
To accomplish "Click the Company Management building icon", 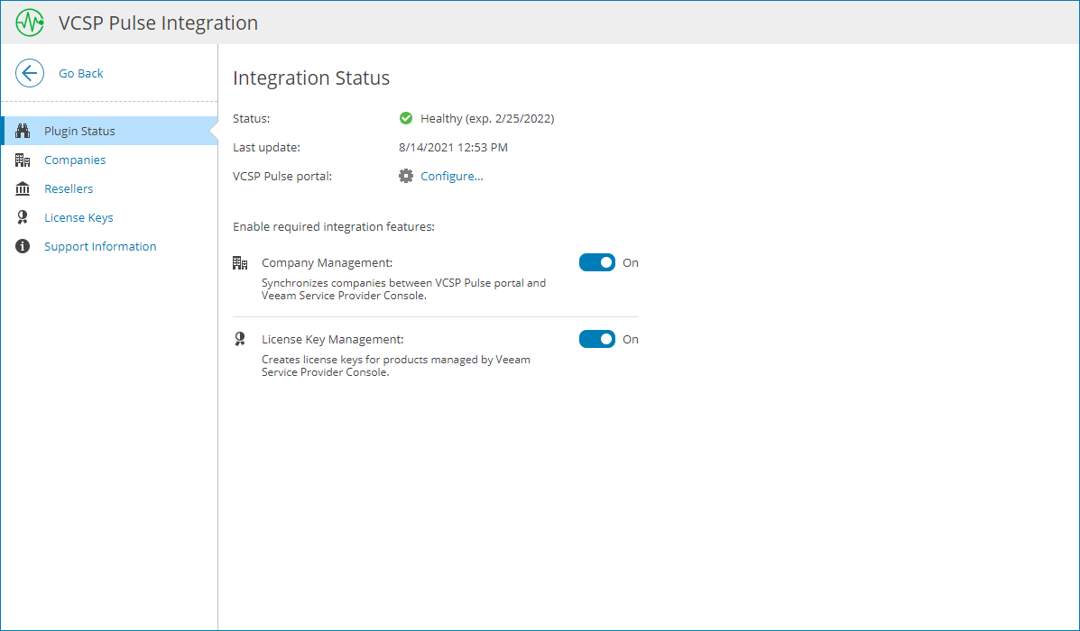I will pos(240,262).
